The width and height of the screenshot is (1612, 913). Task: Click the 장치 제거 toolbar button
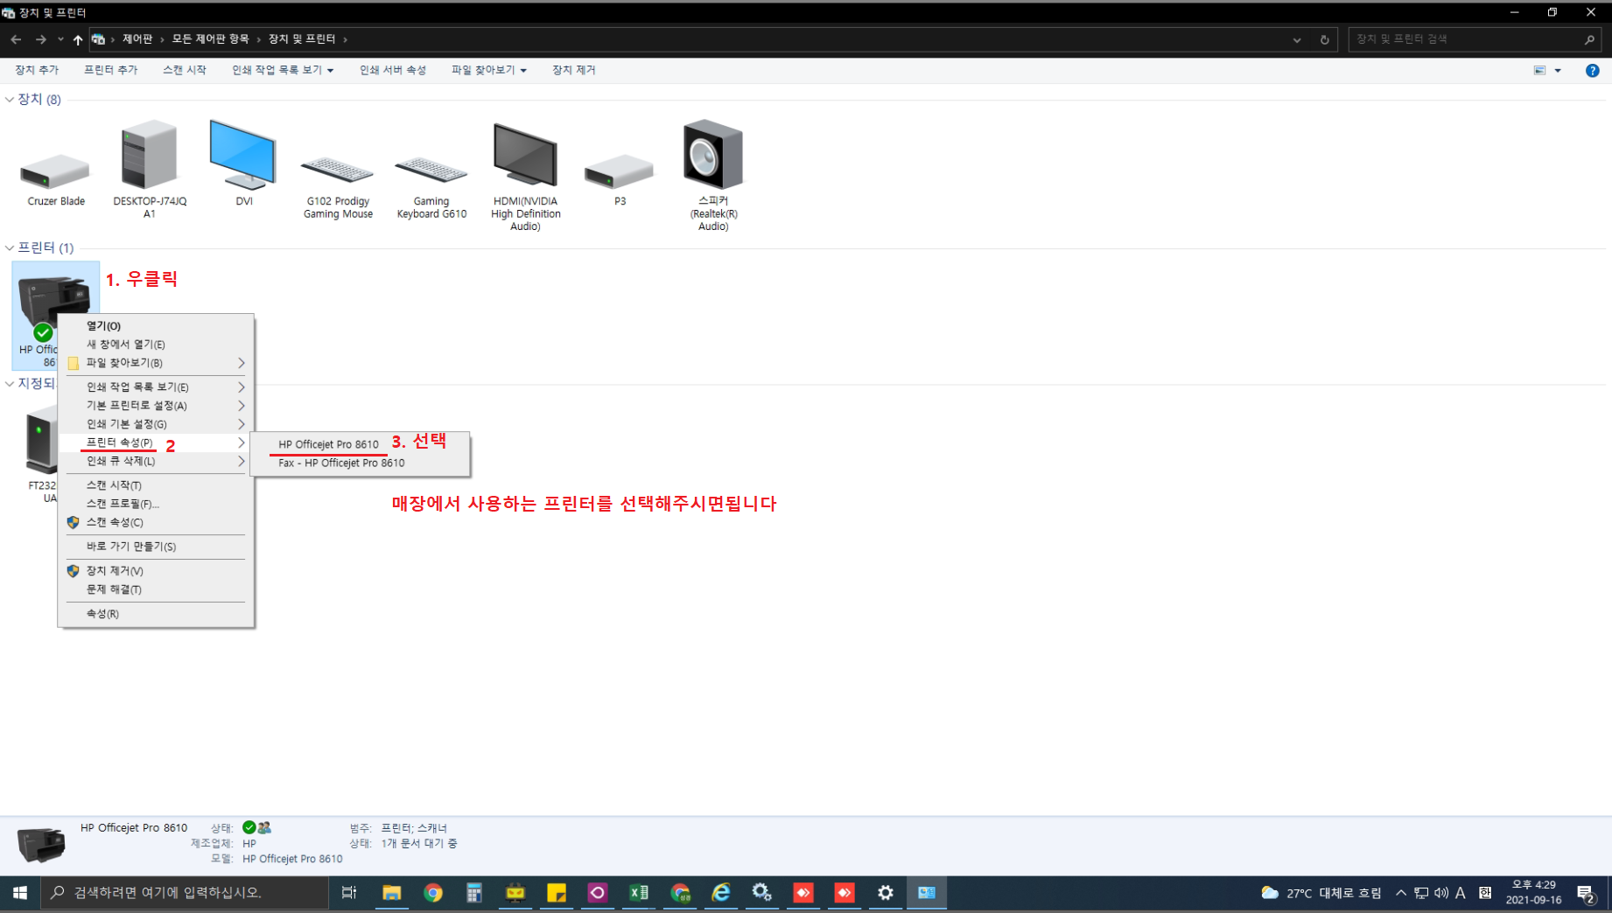click(573, 70)
